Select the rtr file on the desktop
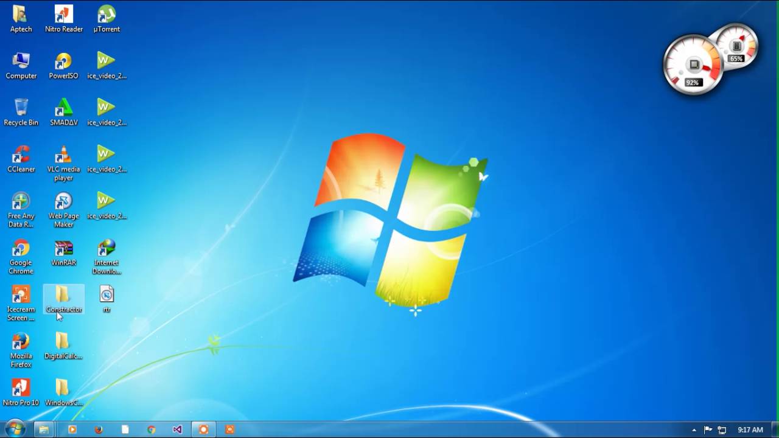779x438 pixels. point(107,300)
